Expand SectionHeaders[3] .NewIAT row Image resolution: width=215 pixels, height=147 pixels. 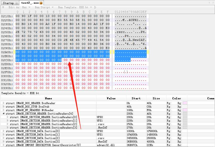pos(8,128)
